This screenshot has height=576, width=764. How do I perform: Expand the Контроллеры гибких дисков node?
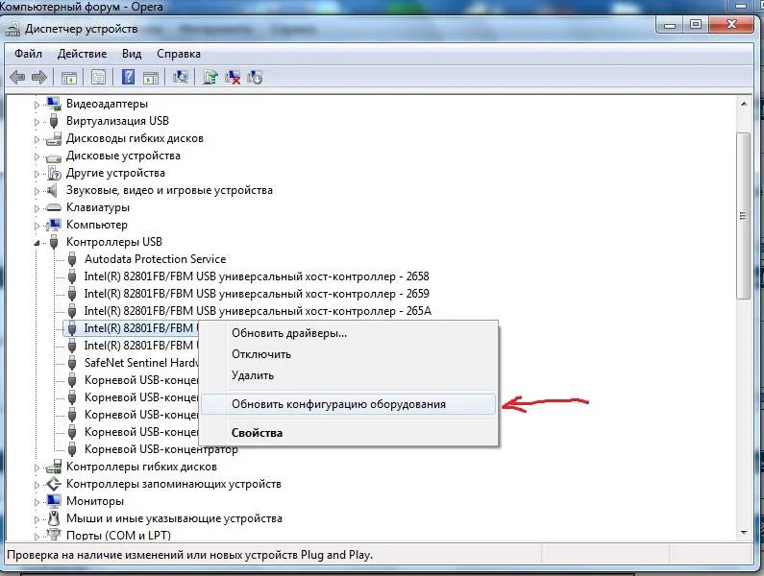[x=37, y=468]
